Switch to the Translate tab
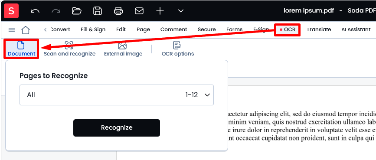 tap(319, 29)
